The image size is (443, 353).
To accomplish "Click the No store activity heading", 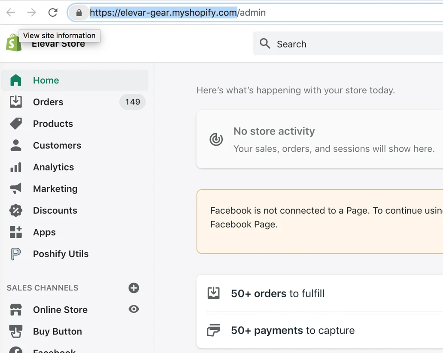I will (x=274, y=131).
